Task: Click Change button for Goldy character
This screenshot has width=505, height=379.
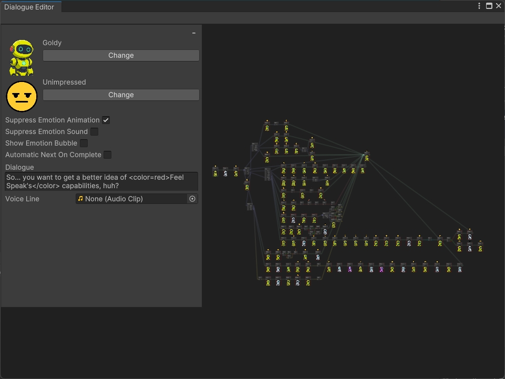Action: click(121, 55)
